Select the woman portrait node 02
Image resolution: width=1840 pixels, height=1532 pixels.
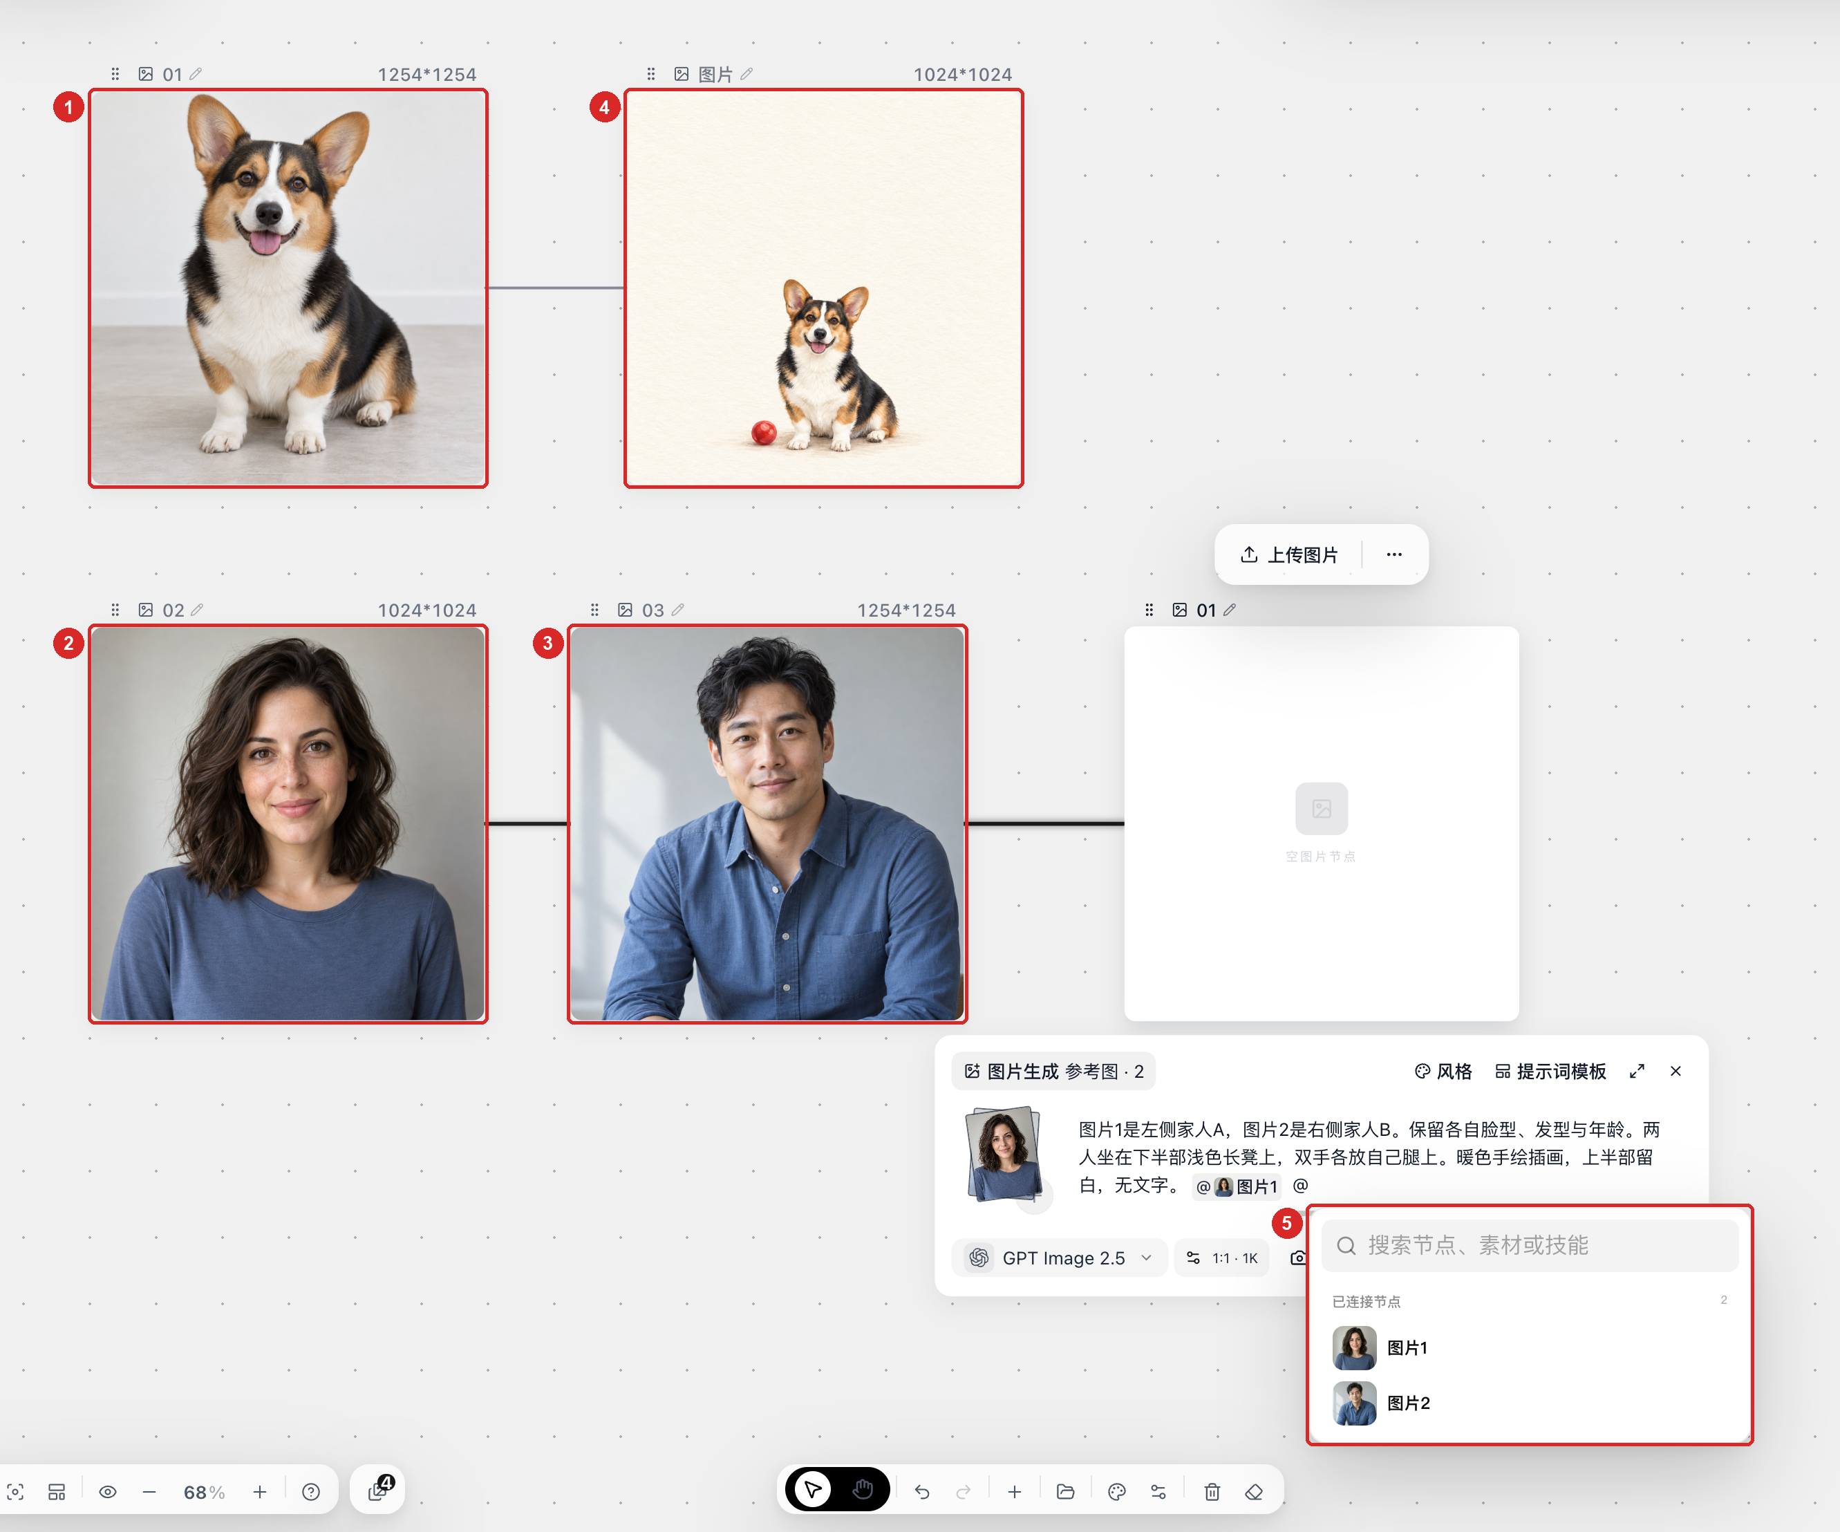(288, 824)
